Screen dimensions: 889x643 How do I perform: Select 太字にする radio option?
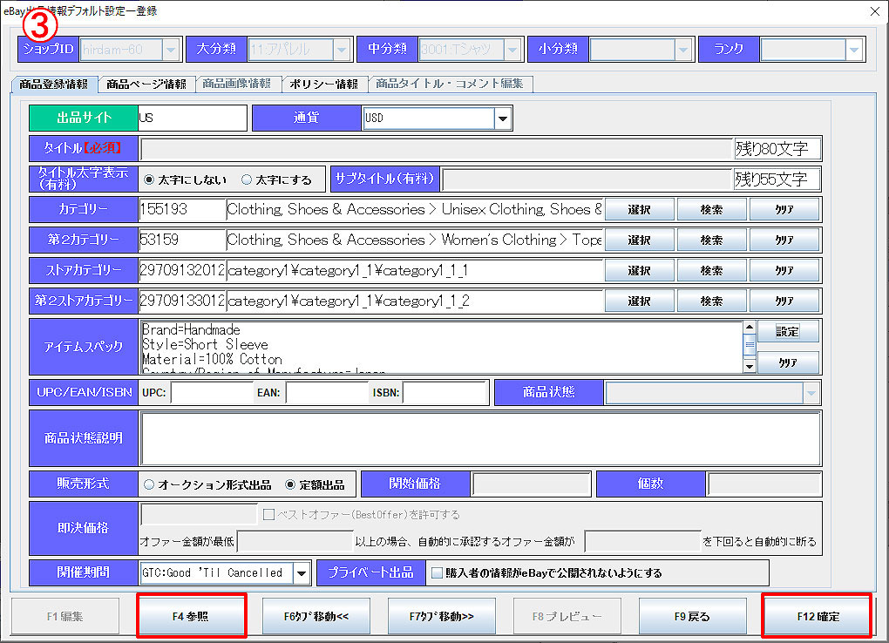247,179
